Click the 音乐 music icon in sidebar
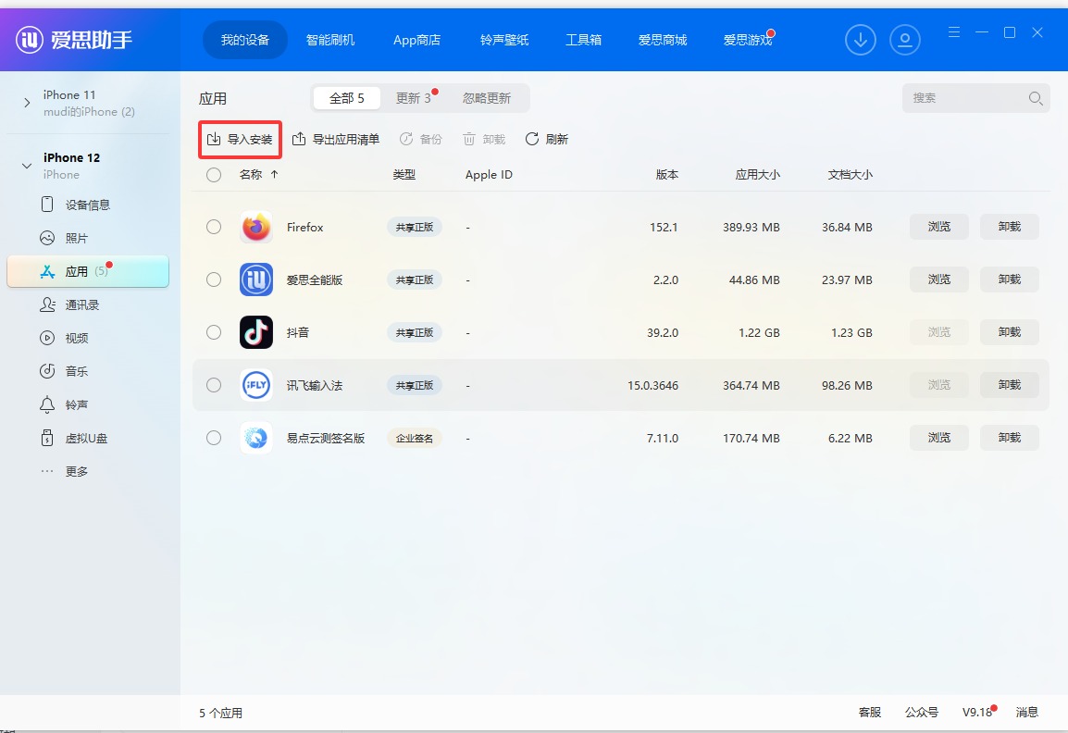This screenshot has width=1068, height=733. (x=47, y=370)
